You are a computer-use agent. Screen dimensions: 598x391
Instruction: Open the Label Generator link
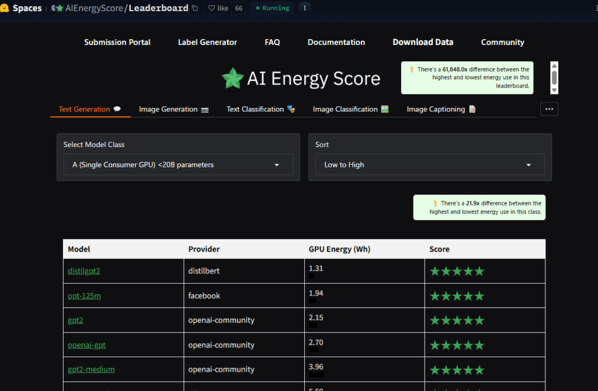[x=207, y=42]
